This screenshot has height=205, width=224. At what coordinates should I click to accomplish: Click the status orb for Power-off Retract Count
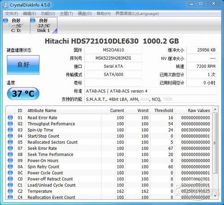[10, 179]
